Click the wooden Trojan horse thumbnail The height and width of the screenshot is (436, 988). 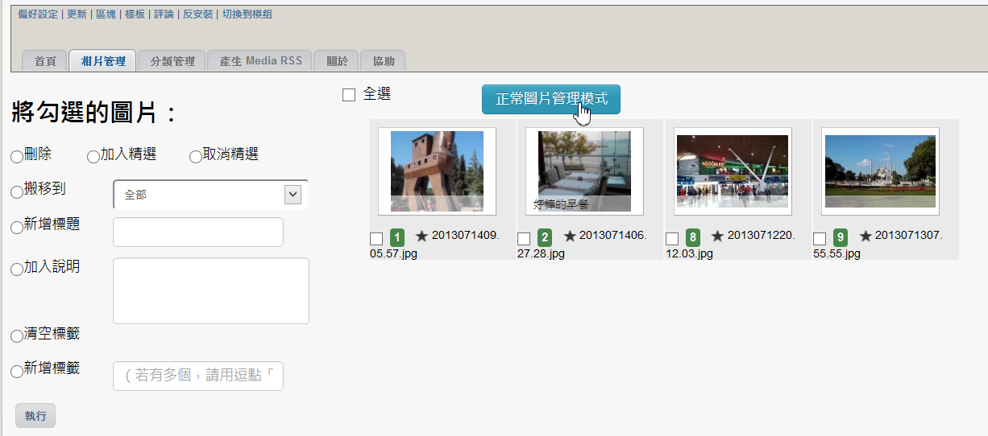click(x=437, y=171)
